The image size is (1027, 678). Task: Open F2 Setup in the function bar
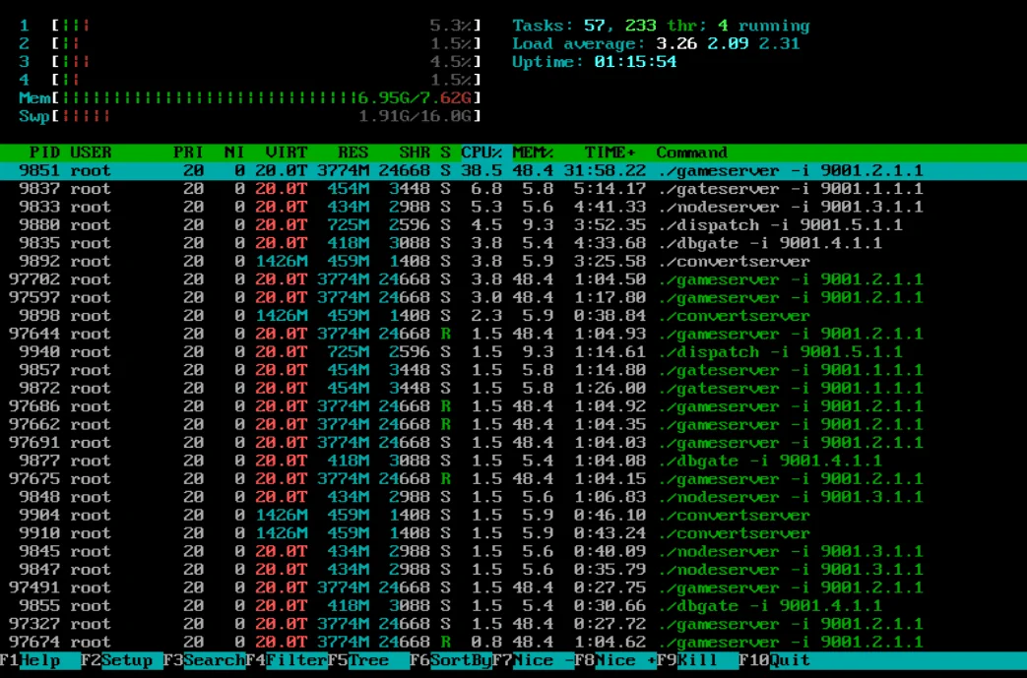click(x=121, y=661)
